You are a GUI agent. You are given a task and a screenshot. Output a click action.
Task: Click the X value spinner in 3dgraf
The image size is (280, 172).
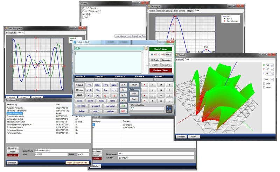coord(269,65)
